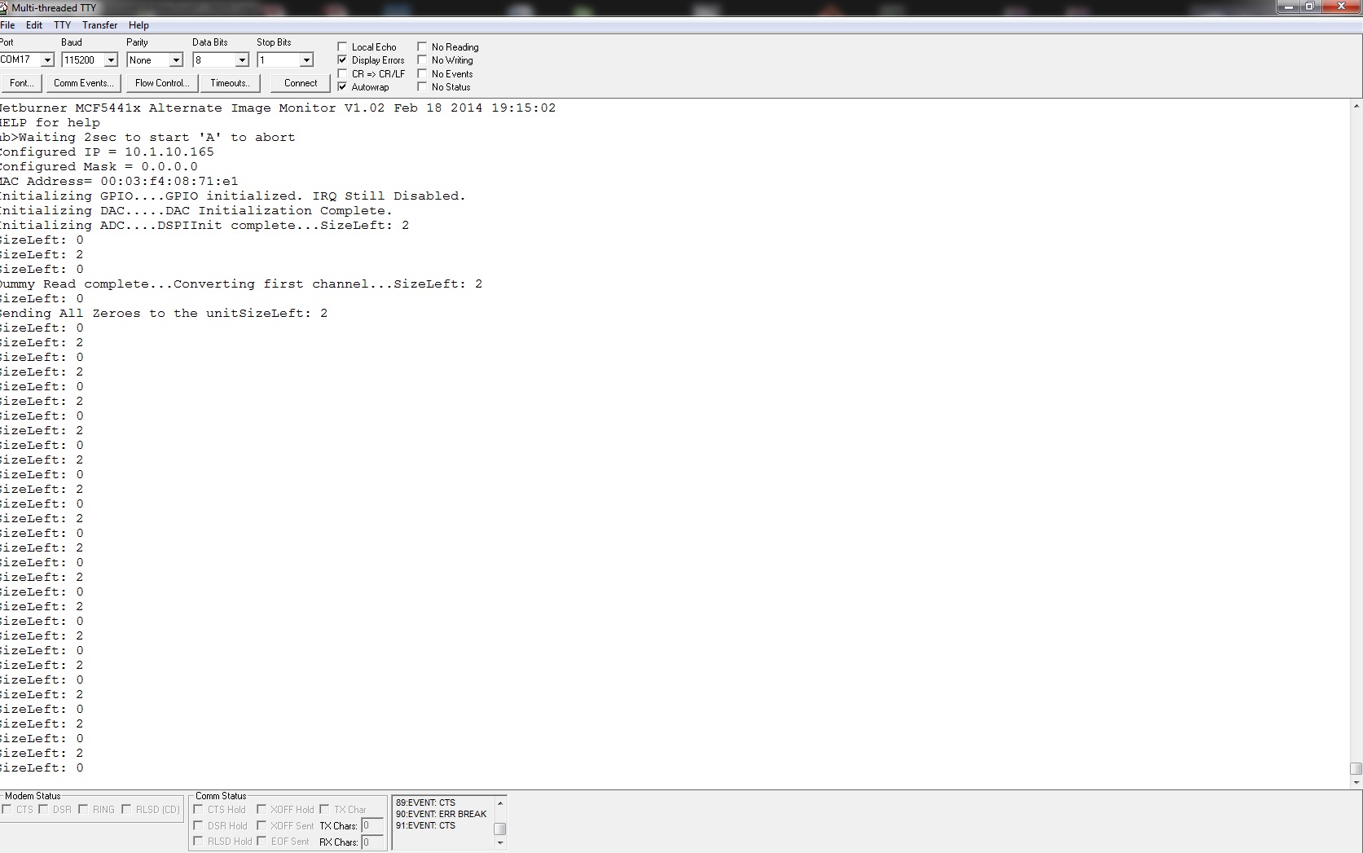1363x853 pixels.
Task: Click the Connect button
Action: click(301, 83)
